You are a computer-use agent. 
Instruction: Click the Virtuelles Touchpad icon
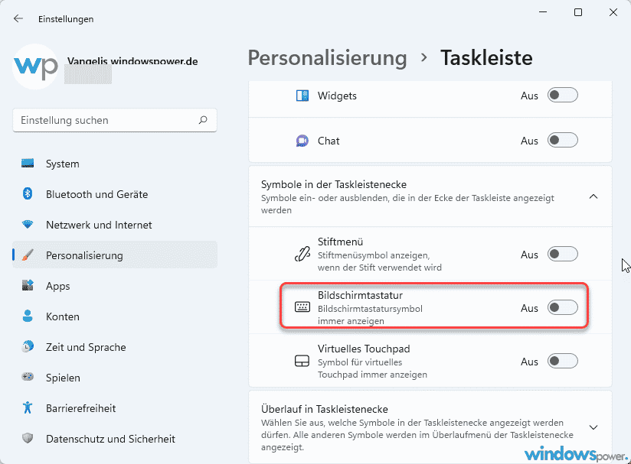tap(302, 361)
